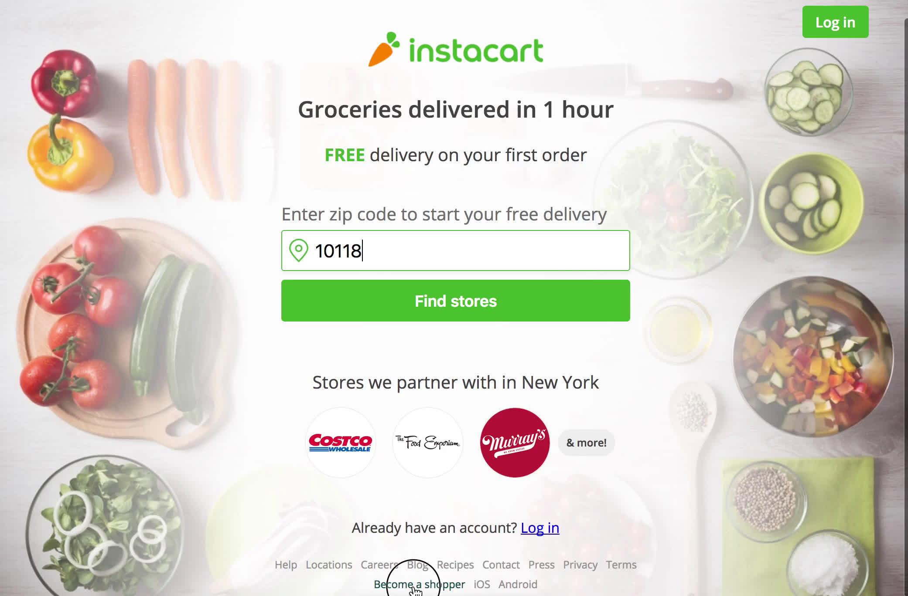Image resolution: width=908 pixels, height=596 pixels.
Task: Click the Android app download icon link
Action: (x=519, y=585)
